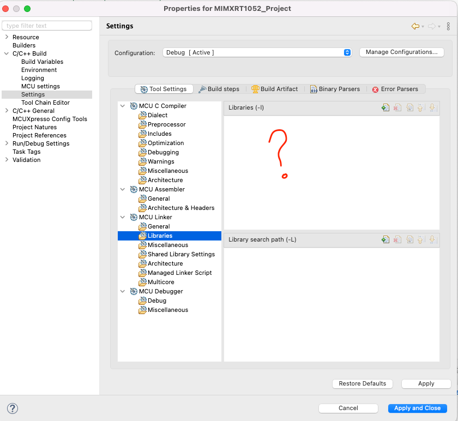Click delete icon in Libraries (-l) toolbar

[397, 107]
